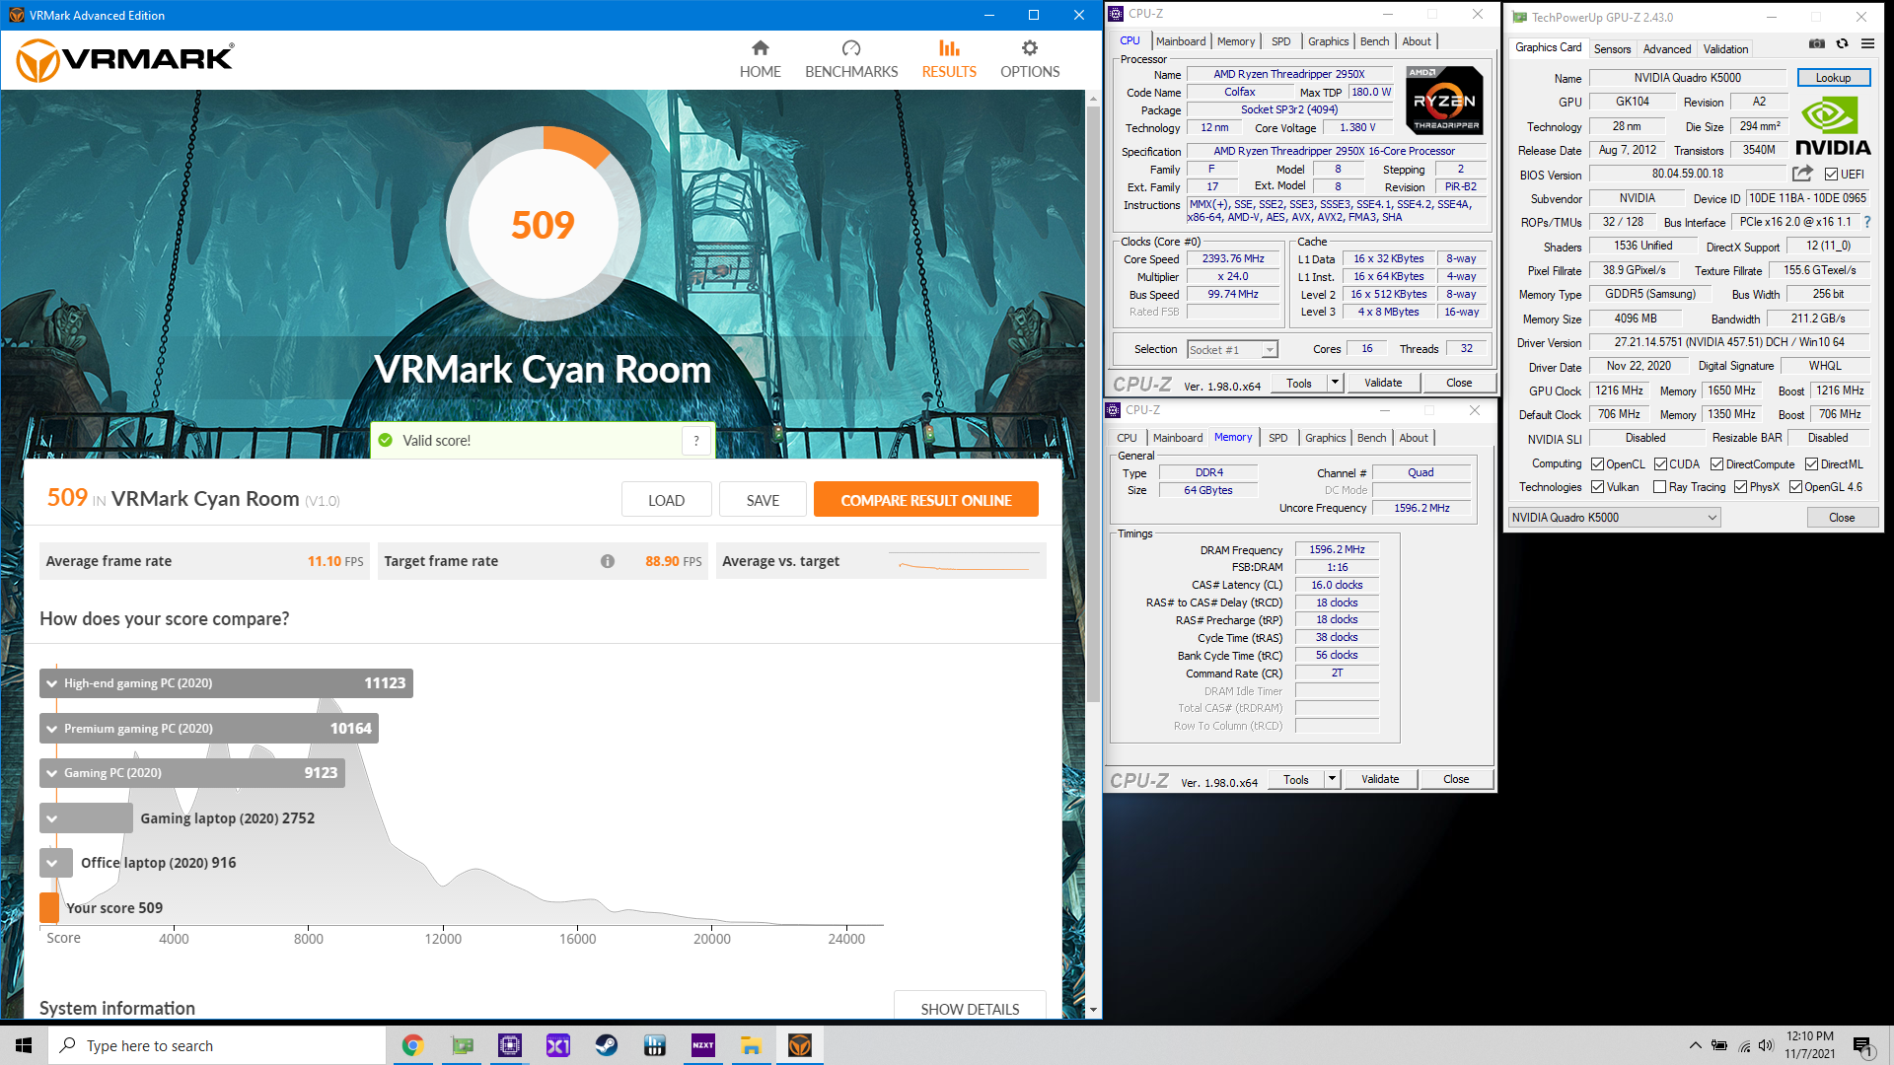Open the HOME section in VRMark
1894x1065 pixels.
[760, 59]
